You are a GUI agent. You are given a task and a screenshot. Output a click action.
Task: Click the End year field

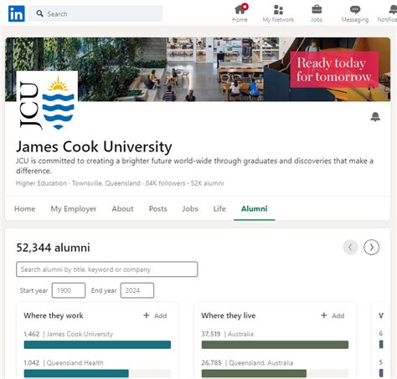pos(137,290)
